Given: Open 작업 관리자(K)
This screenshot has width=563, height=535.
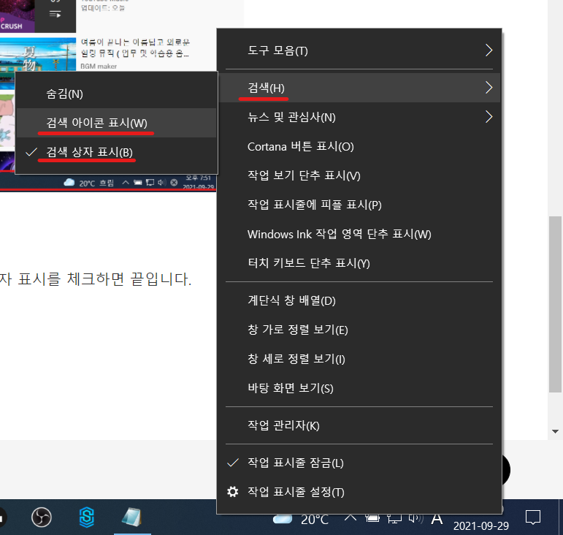Looking at the screenshot, I should pos(359,425).
